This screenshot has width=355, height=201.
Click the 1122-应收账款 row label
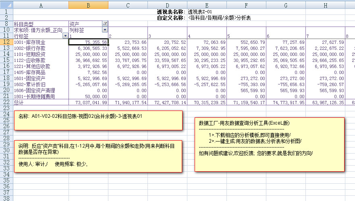pyautogui.click(x=40, y=60)
